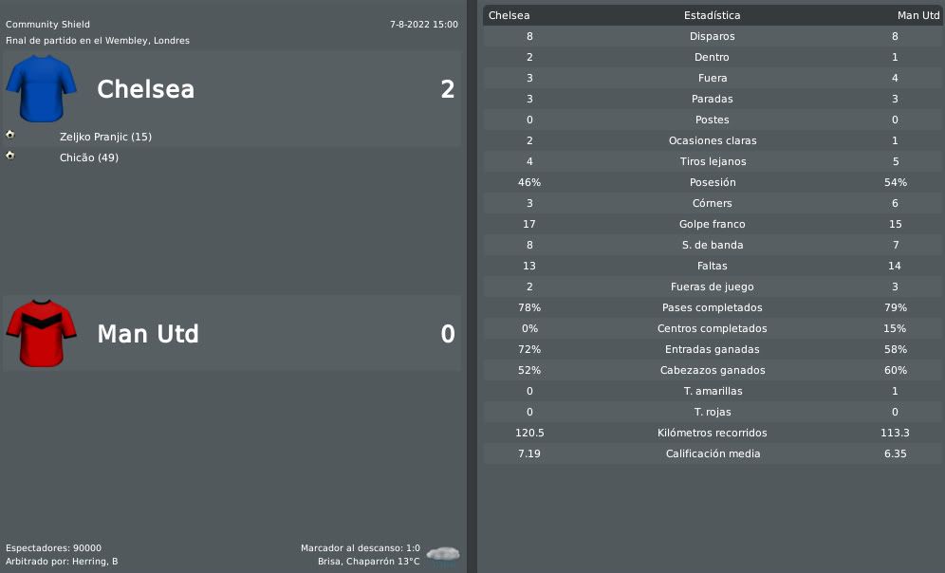945x573 pixels.
Task: Click goal ball icon beside Chicão
Action: (10, 156)
